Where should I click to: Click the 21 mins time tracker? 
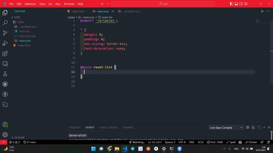click(x=29, y=142)
